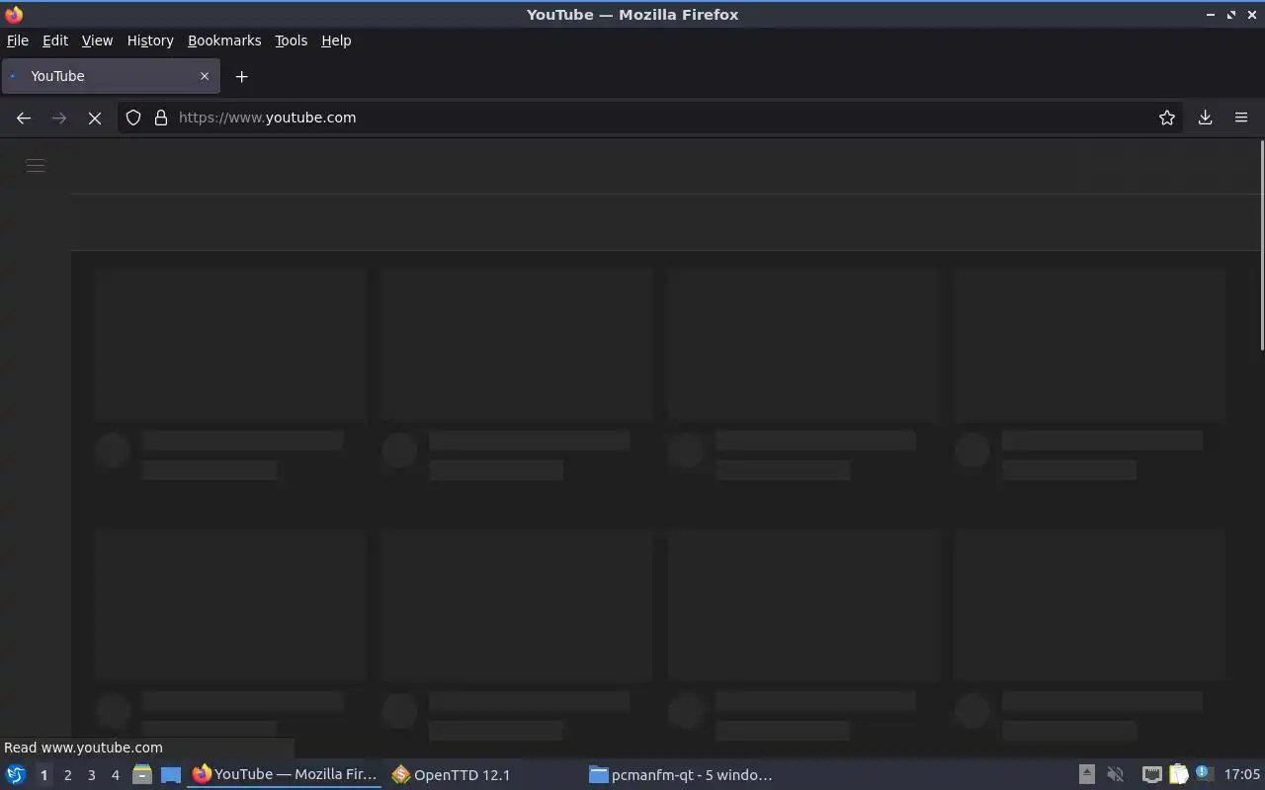Open notification tray icon
The height and width of the screenshot is (790, 1265).
pyautogui.click(x=1203, y=773)
